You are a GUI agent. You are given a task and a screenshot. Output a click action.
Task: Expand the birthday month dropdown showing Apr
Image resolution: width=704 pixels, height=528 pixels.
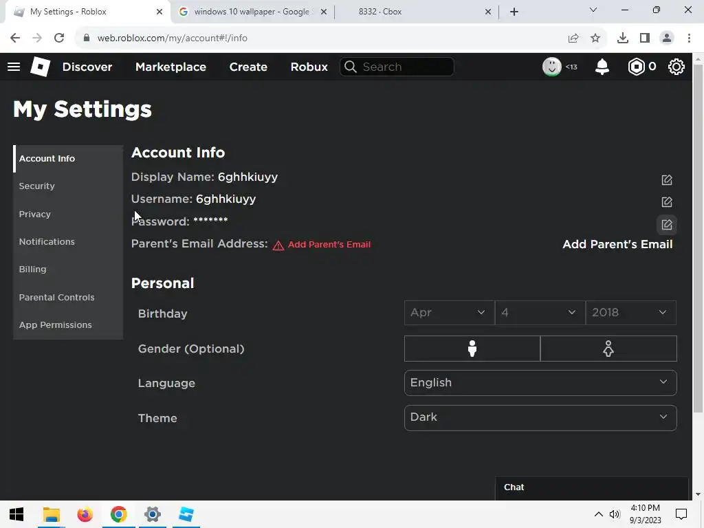(450, 313)
